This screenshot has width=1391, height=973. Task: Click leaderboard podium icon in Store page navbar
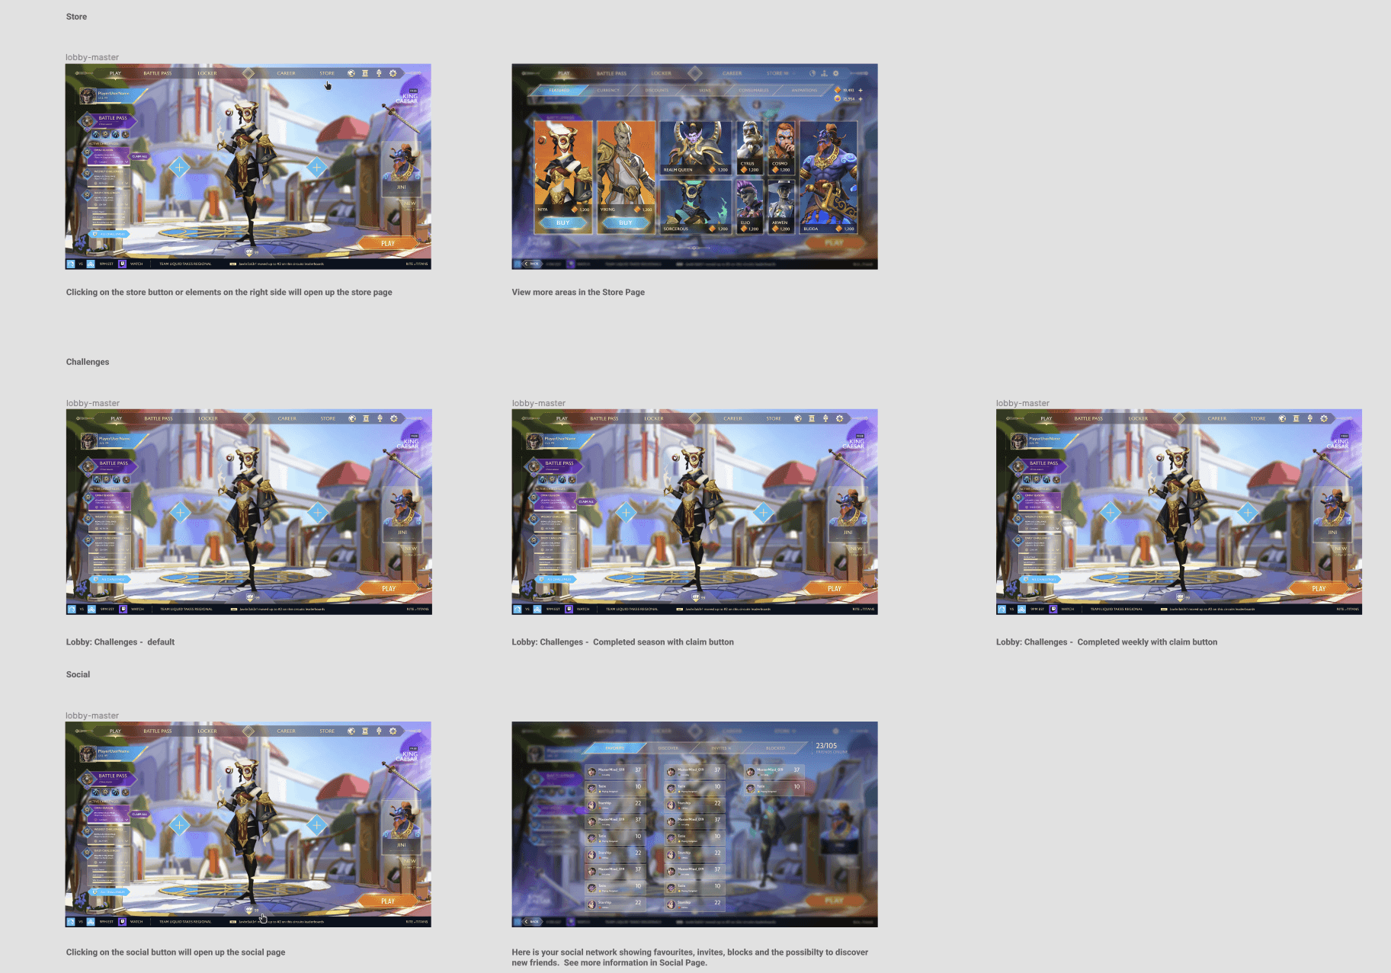tap(824, 73)
